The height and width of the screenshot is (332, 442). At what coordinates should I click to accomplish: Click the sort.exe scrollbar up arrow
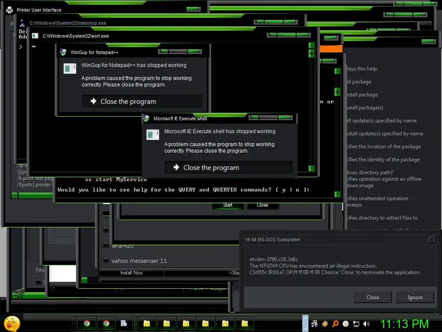coord(312,45)
